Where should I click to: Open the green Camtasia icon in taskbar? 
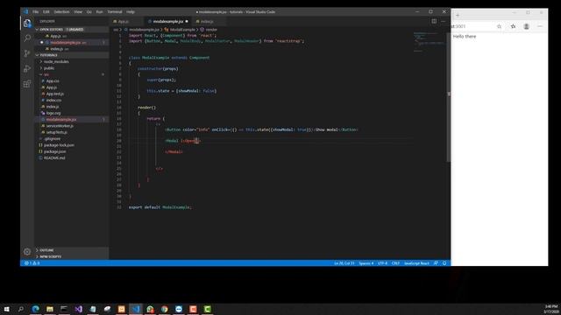click(x=207, y=309)
